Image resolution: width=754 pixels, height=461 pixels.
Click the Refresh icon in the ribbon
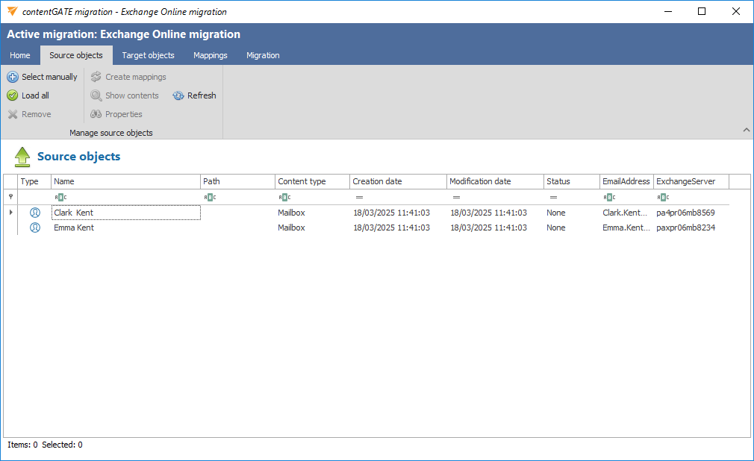[x=178, y=95]
